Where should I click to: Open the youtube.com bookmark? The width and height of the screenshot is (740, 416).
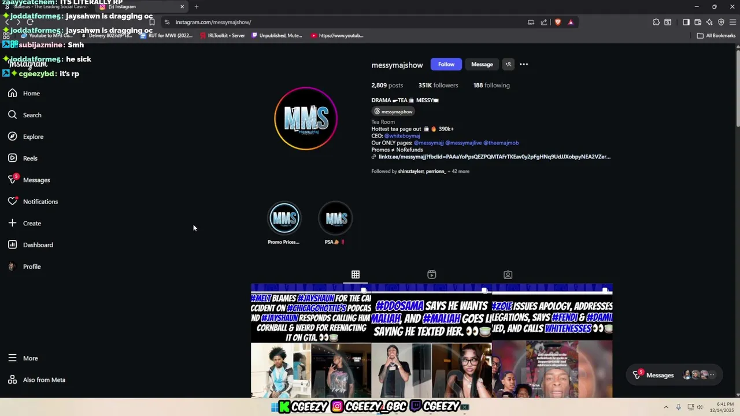[337, 35]
